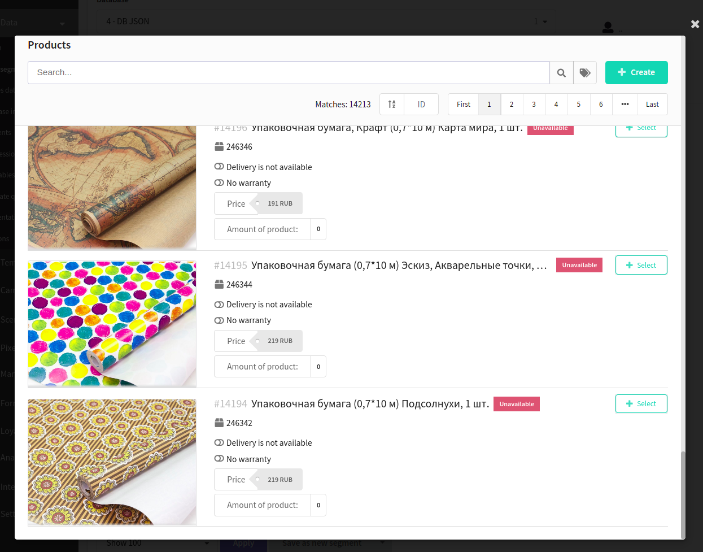The image size is (703, 552).
Task: Click the modal's vertical scrollbar thumb
Action: point(683,495)
